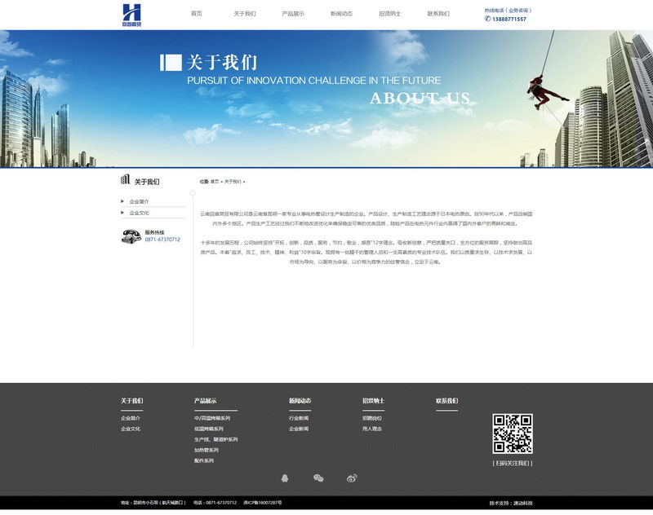
Task: Click the Weibo icon in footer
Action: coord(352,478)
